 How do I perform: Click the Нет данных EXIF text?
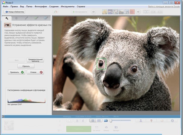tap(15, 104)
